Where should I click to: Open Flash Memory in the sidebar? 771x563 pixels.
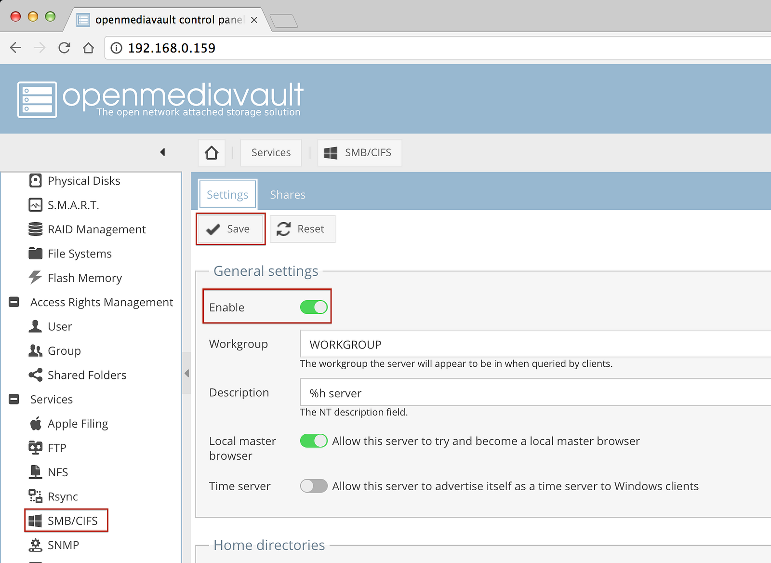(x=85, y=278)
